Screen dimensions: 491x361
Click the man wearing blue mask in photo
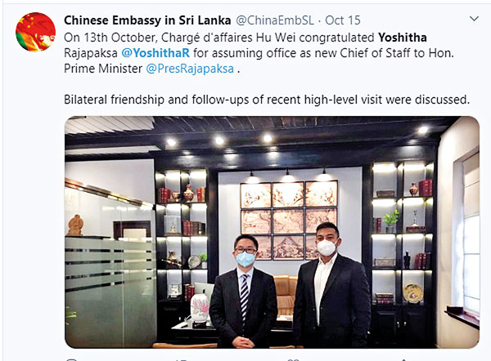coord(243,292)
